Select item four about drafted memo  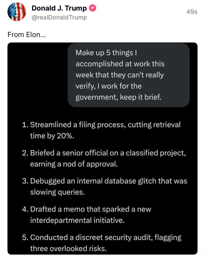point(87,215)
